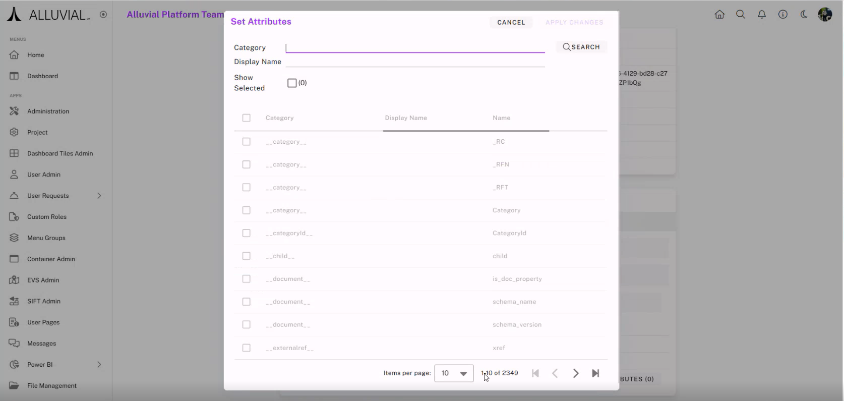Click the home icon in top bar

[x=719, y=15]
